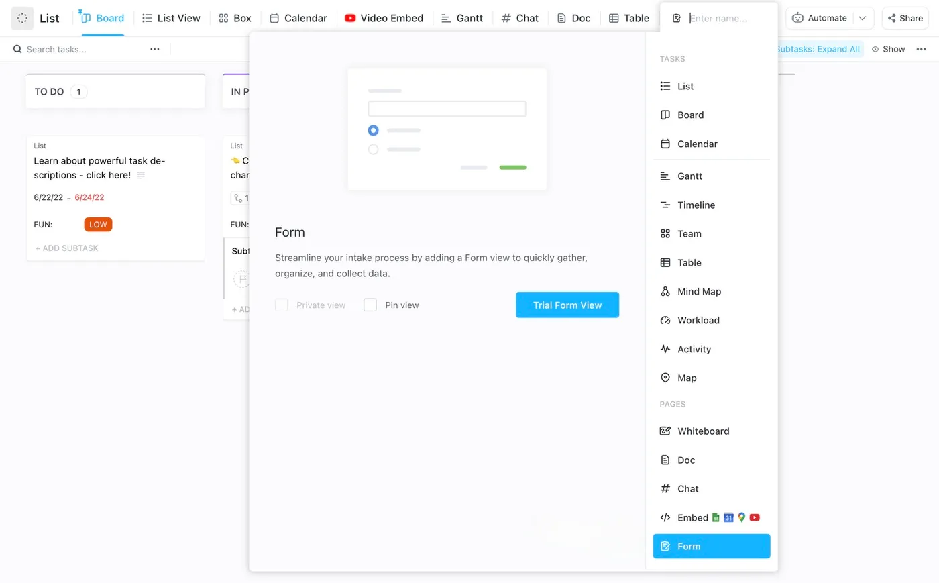Select Timeline view option
The image size is (939, 583).
712,205
